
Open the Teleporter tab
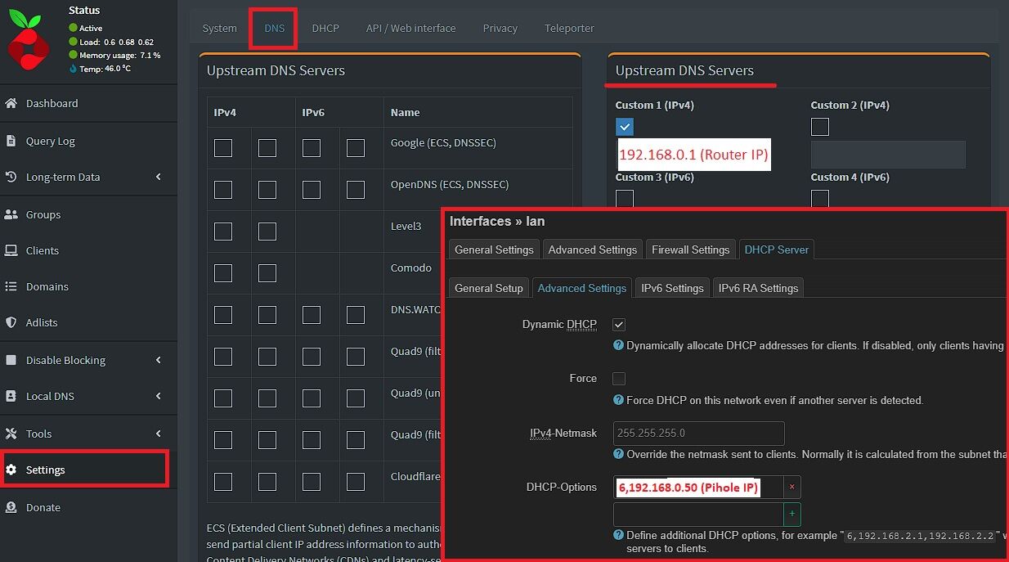pos(569,28)
